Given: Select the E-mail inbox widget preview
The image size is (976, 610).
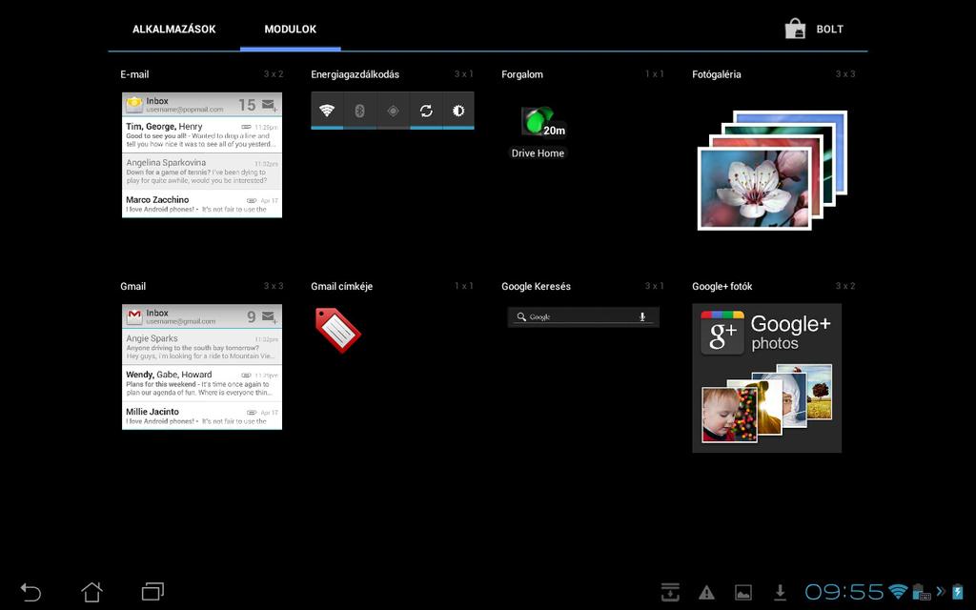Looking at the screenshot, I should click(202, 155).
